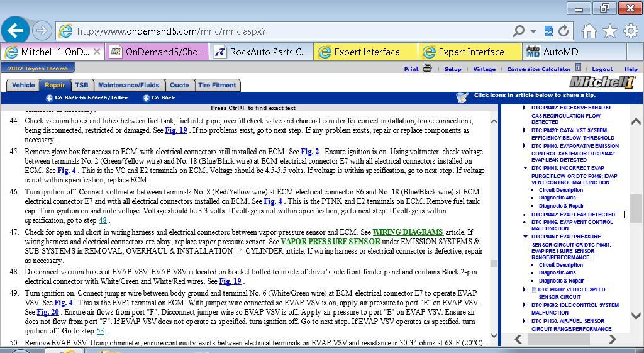This screenshot has width=644, height=353.
Task: Open Fig. 4 link in step 46
Action: (273, 201)
